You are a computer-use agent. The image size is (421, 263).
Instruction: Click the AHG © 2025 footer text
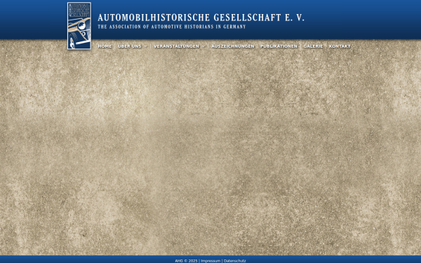[x=186, y=261]
